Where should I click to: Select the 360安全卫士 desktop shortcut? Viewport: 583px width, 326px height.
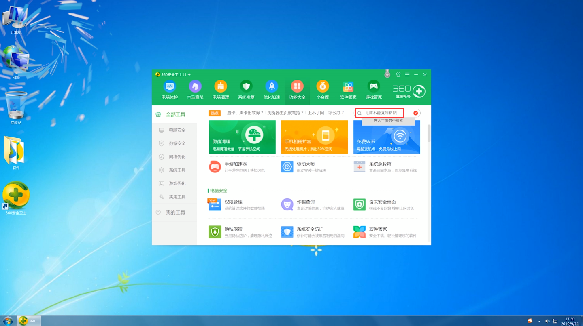[16, 198]
